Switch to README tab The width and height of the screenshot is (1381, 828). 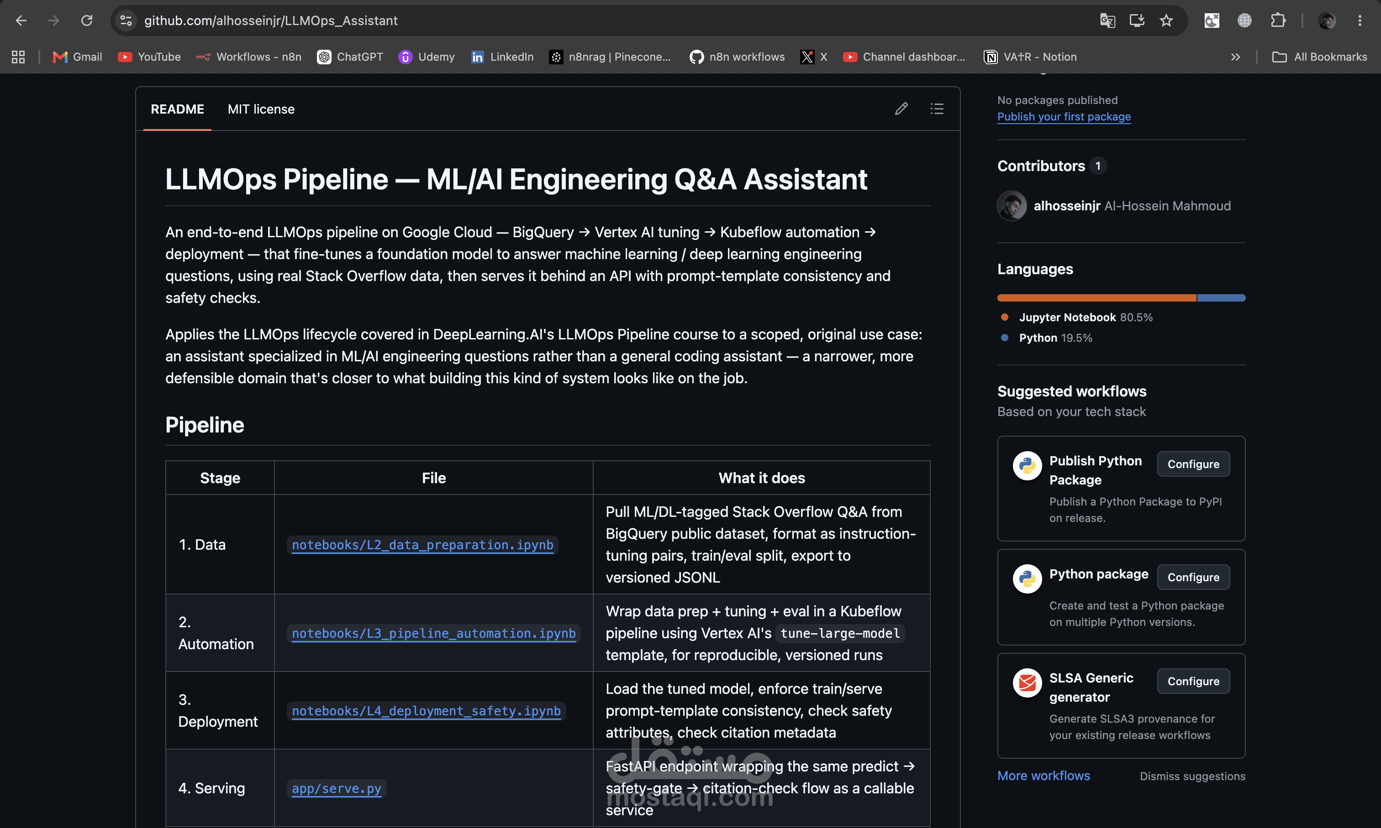click(177, 109)
